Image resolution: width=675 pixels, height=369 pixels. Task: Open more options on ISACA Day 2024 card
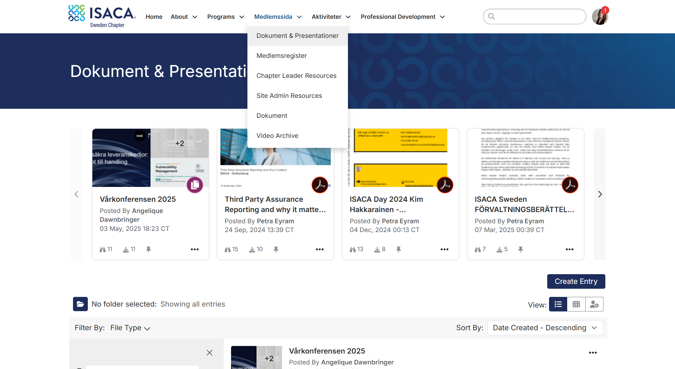(x=445, y=249)
